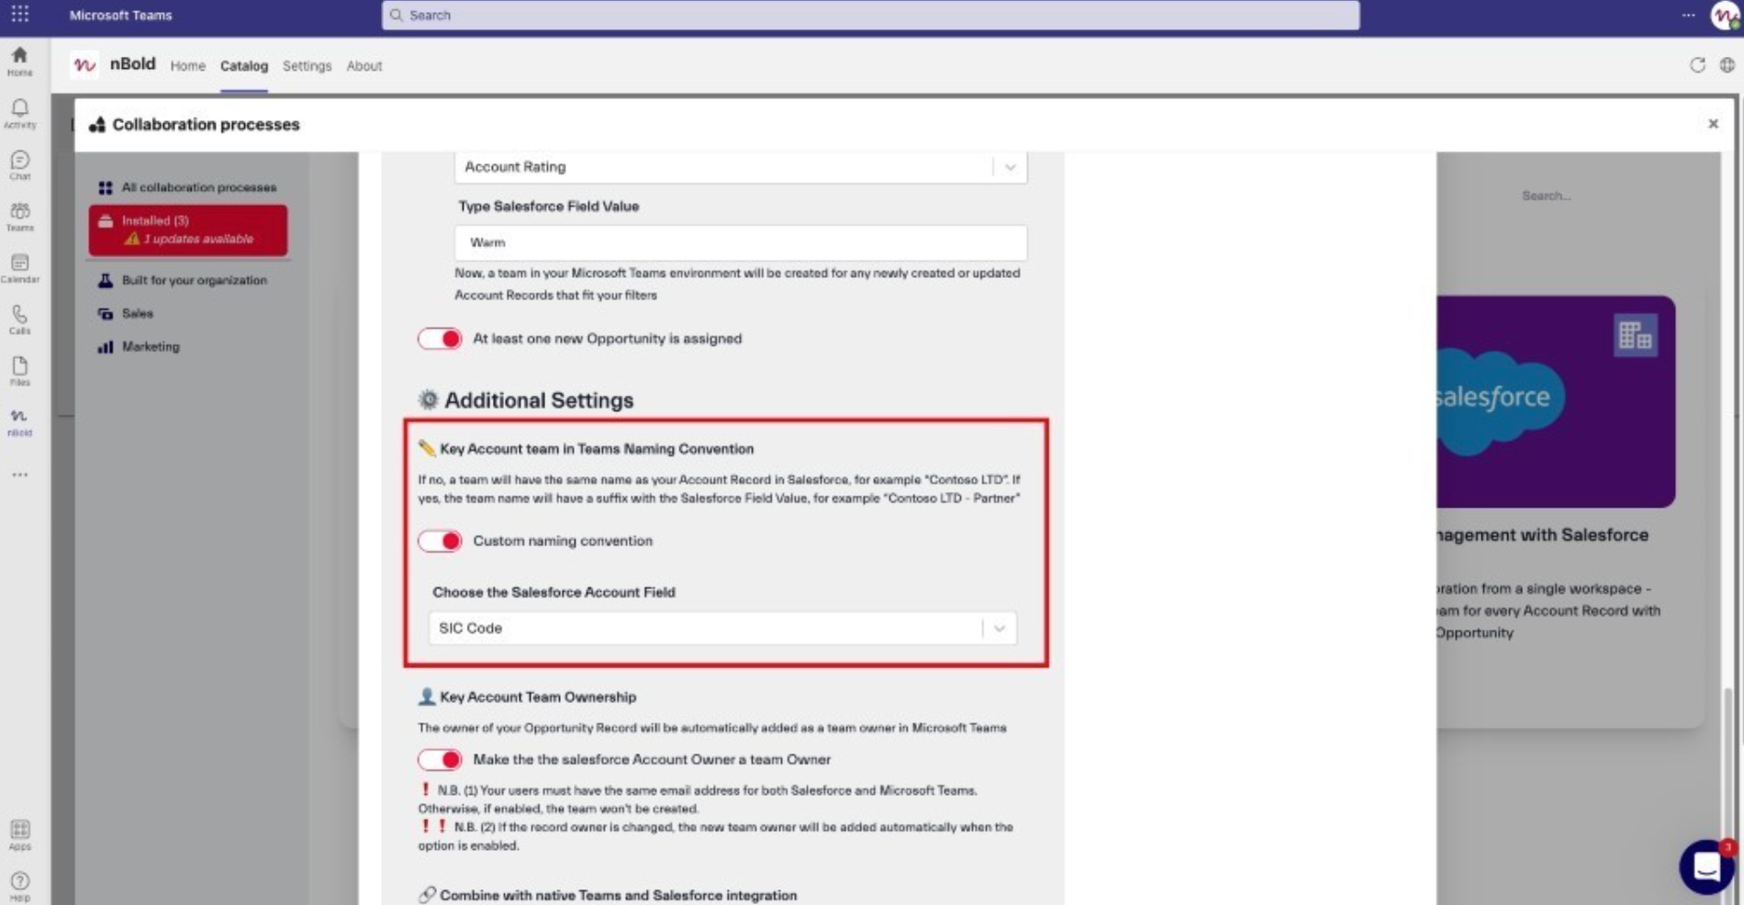Click the refresh icon in nBold header
1744x905 pixels.
click(1697, 65)
